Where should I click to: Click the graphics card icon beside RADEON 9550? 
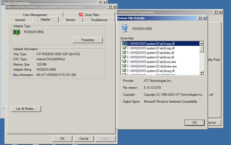point(17,32)
